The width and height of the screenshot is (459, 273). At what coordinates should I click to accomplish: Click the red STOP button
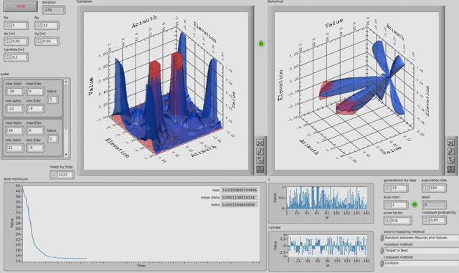click(21, 6)
